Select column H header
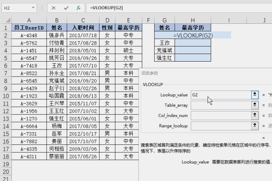This screenshot has width=272, height=181. 193,20
